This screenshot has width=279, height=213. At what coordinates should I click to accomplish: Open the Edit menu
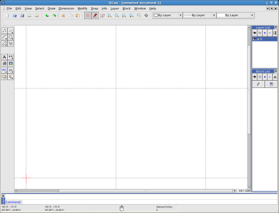coord(18,8)
